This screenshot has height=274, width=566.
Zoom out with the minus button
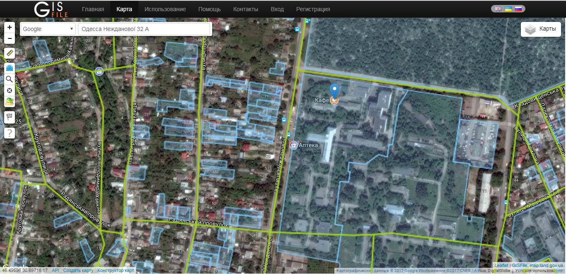[10, 38]
